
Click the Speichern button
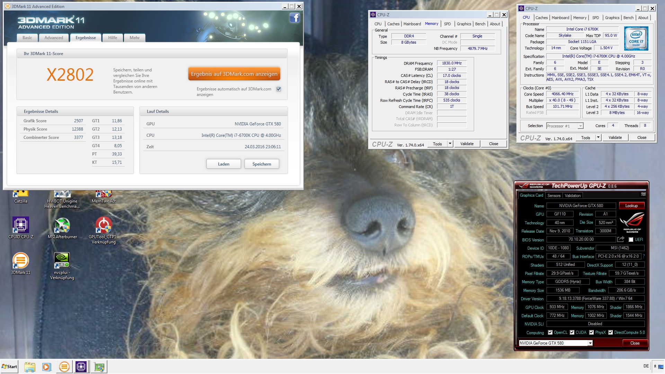[x=262, y=164]
